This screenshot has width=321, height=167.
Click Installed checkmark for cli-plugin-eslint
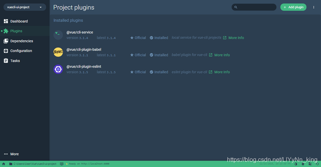coord(151,72)
